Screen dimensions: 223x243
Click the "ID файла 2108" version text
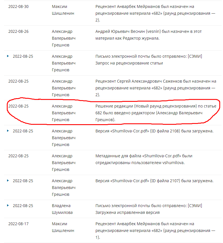pyautogui.click(x=154, y=131)
